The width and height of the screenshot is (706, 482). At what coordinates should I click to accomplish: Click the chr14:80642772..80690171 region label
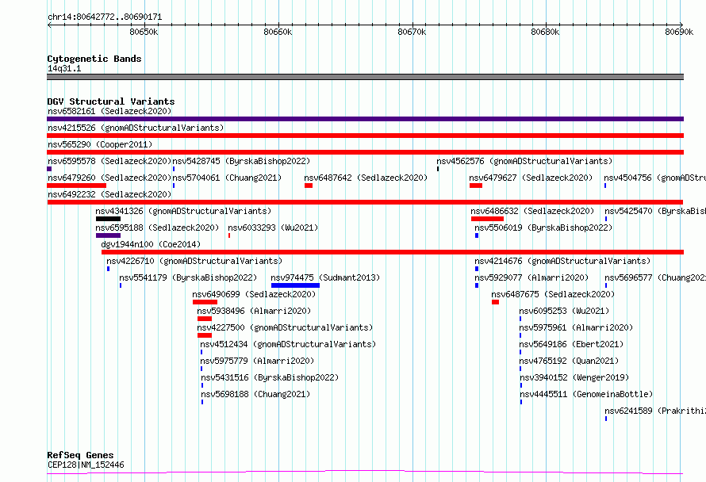click(105, 17)
